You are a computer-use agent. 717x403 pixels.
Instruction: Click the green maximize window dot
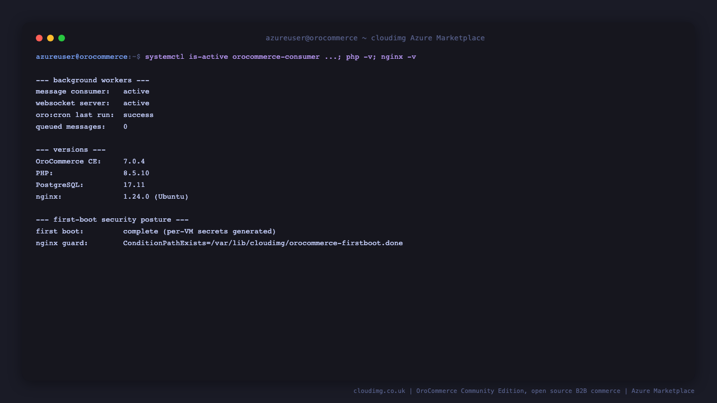(62, 38)
